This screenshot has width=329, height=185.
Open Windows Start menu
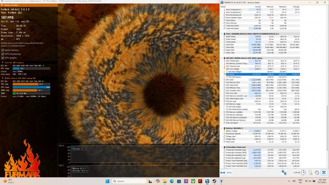[107, 181]
